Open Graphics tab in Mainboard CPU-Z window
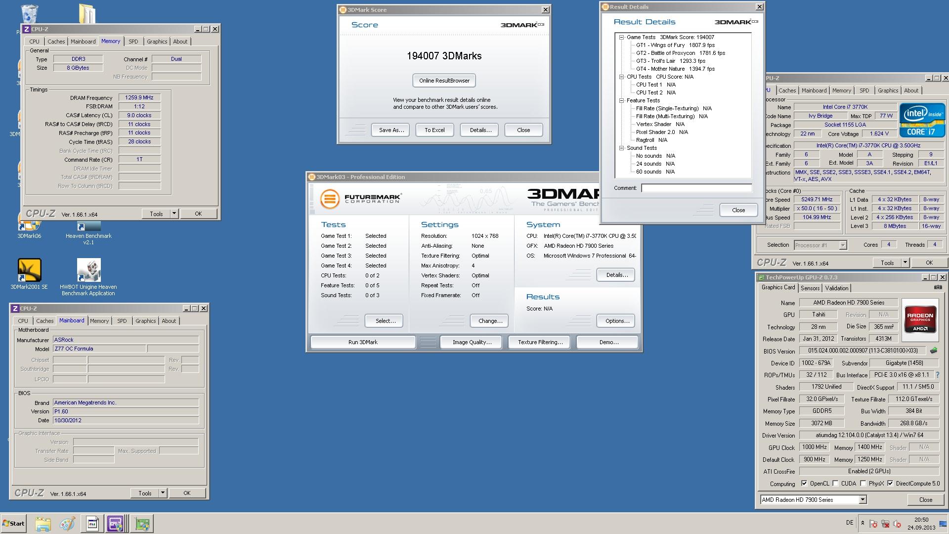 point(146,321)
